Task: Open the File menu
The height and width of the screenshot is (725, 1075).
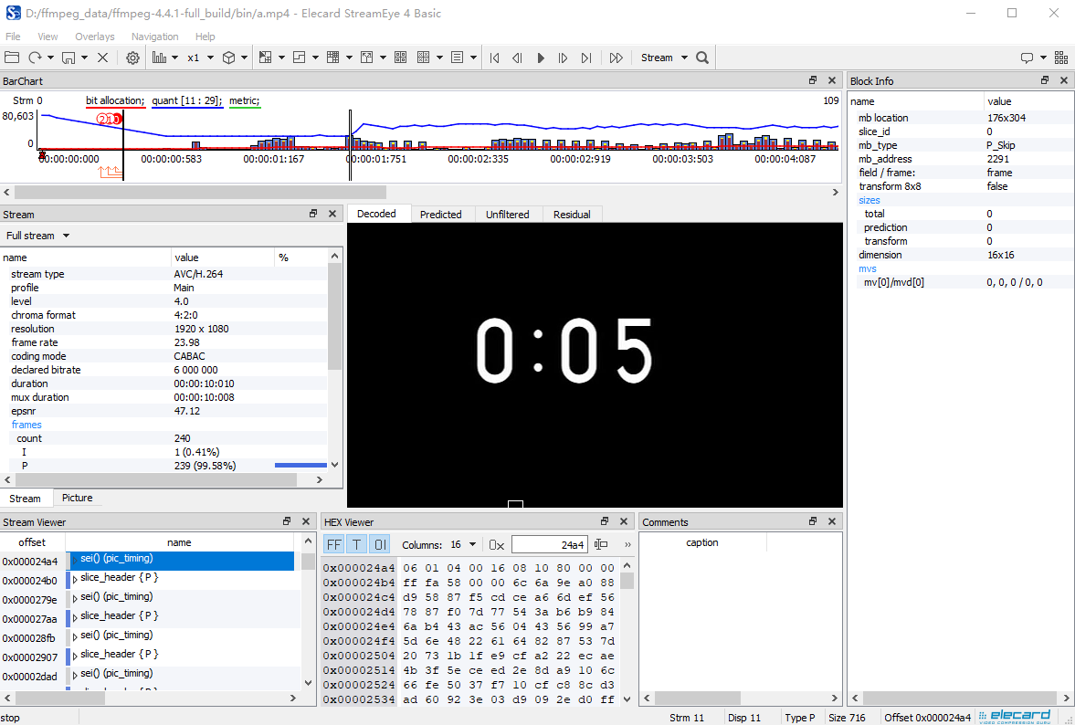Action: [x=13, y=37]
